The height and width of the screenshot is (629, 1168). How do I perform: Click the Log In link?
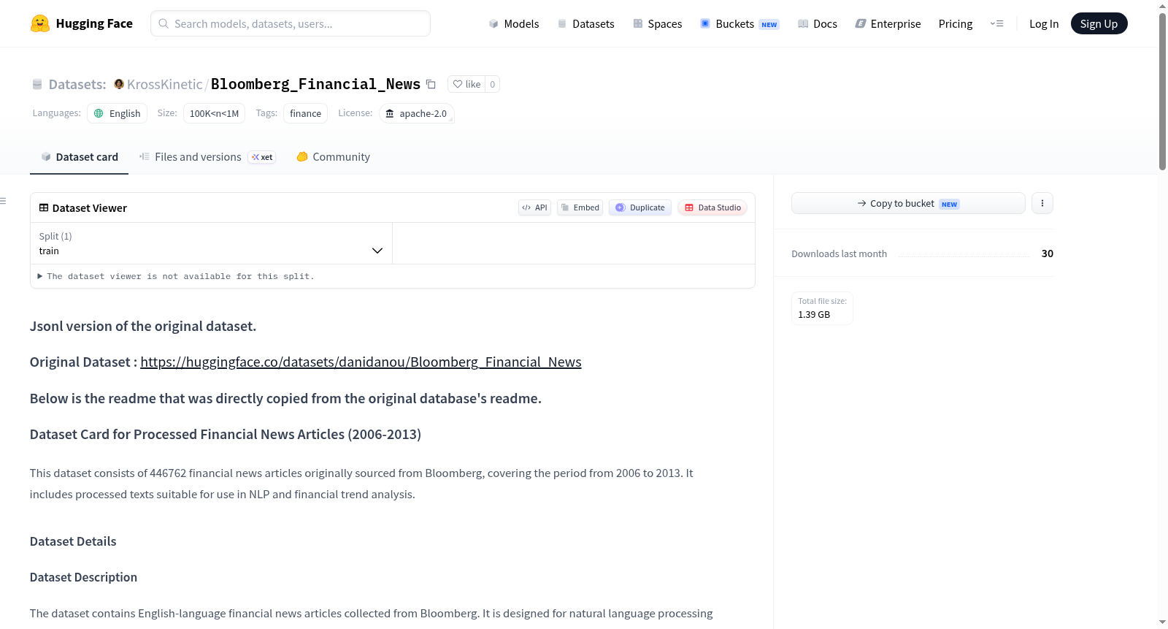1043,23
